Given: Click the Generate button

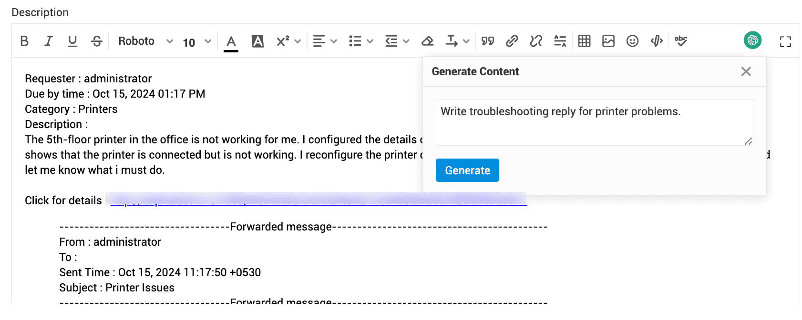Looking at the screenshot, I should [467, 170].
